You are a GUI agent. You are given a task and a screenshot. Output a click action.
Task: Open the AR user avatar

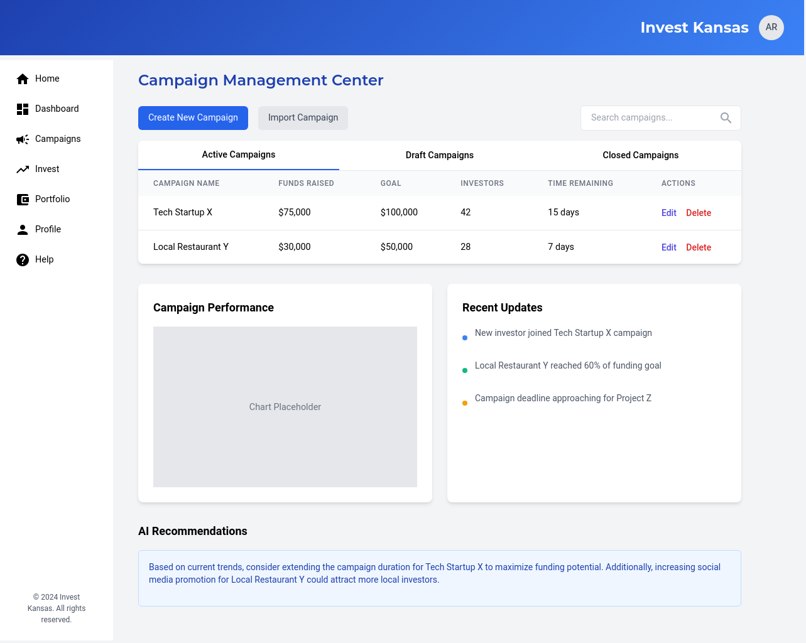pyautogui.click(x=771, y=28)
